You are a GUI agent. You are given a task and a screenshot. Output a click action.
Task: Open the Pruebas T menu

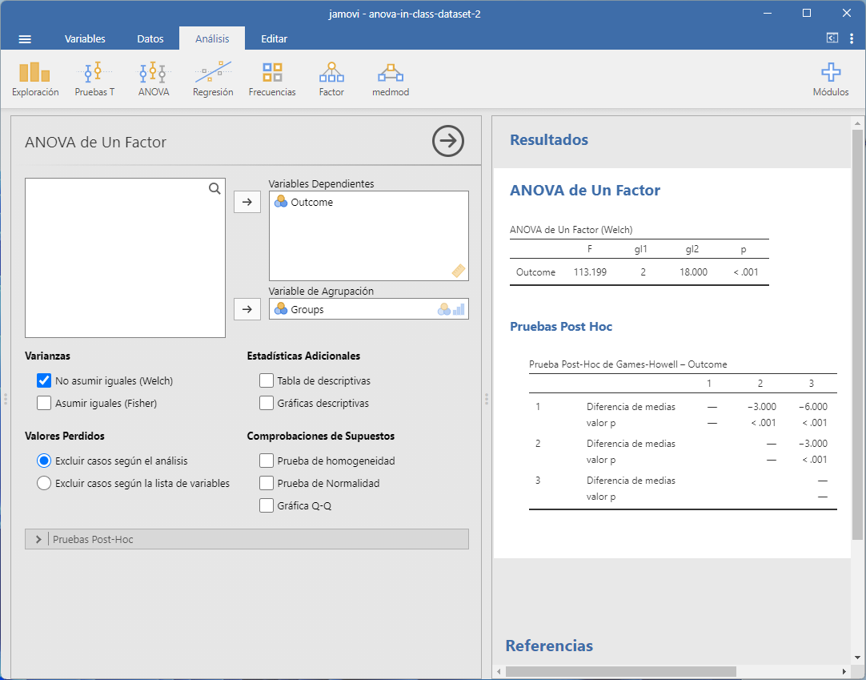(94, 79)
